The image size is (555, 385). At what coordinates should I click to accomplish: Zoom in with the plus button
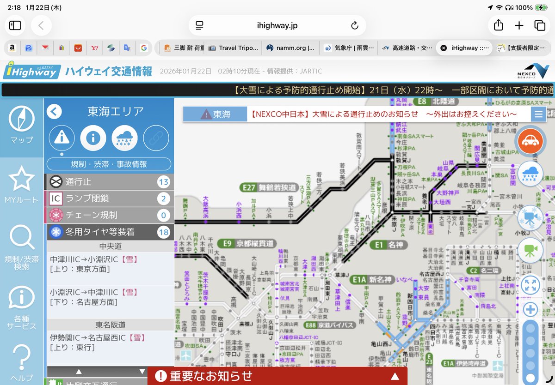[x=530, y=310]
